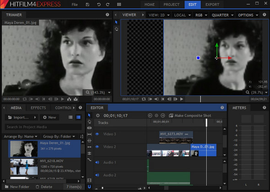Select the Slide tool in Editor toolbar
This screenshot has width=270, height=192.
click(89, 140)
